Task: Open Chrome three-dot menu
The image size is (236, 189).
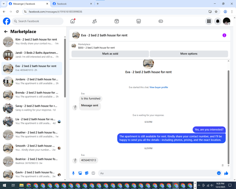Action: click(232, 12)
